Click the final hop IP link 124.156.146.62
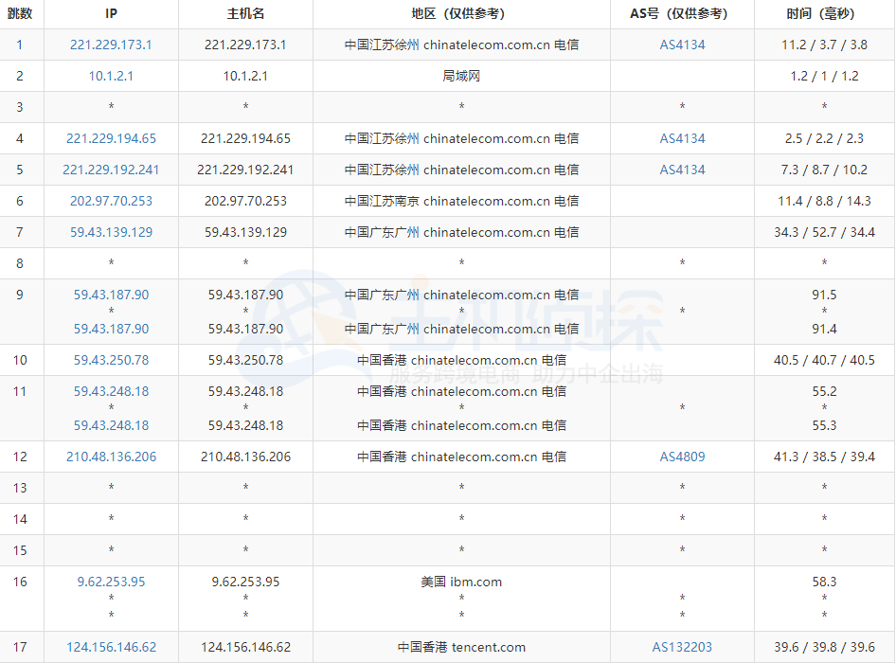The width and height of the screenshot is (896, 663). click(x=111, y=647)
